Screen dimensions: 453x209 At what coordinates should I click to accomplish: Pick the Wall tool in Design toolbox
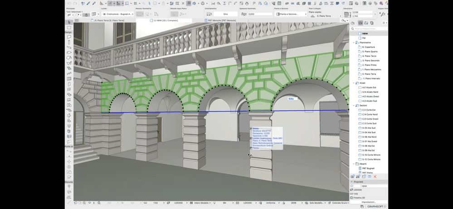pos(69,37)
